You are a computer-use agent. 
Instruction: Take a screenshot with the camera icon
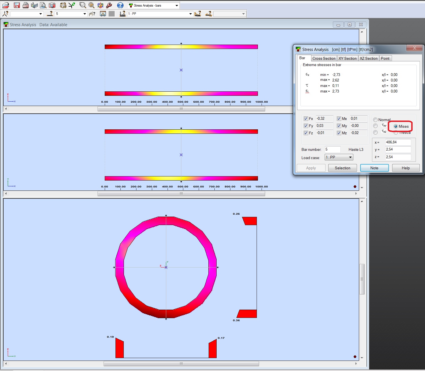pyautogui.click(x=52, y=5)
